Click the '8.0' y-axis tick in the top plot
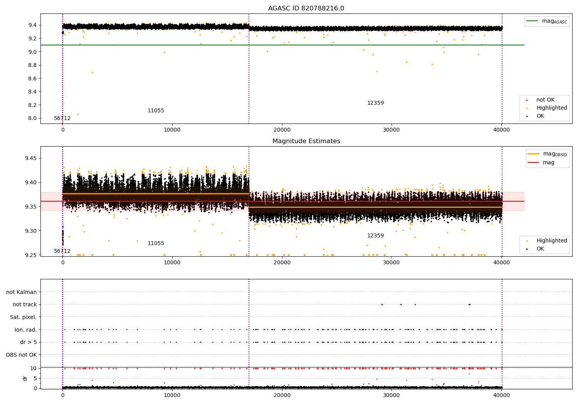 pos(33,119)
